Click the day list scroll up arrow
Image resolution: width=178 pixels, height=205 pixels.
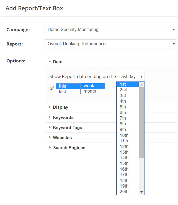[142, 85]
